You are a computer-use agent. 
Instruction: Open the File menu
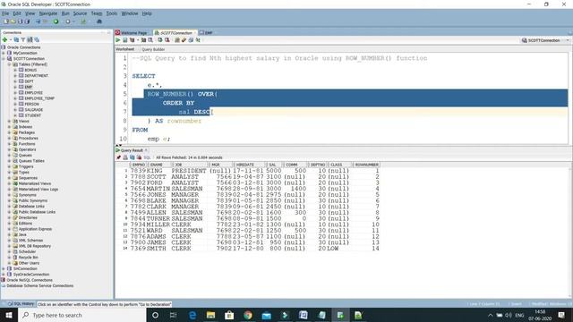(5, 13)
